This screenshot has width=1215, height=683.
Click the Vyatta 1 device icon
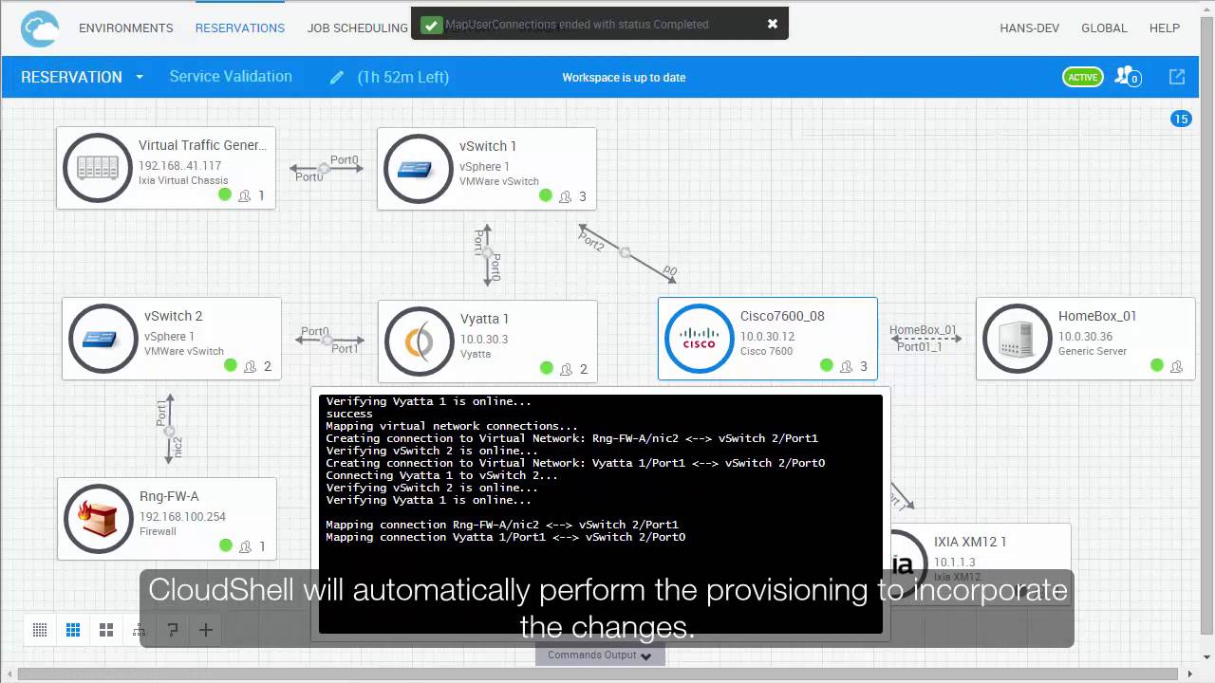[420, 341]
